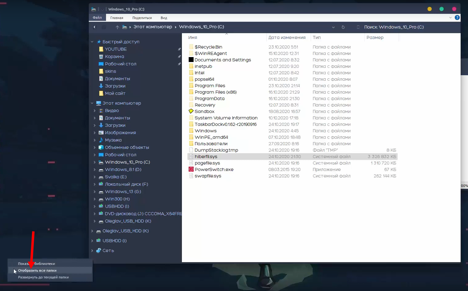Select the Пользователи folder
Screen dimensions: 468x291
pos(211,144)
